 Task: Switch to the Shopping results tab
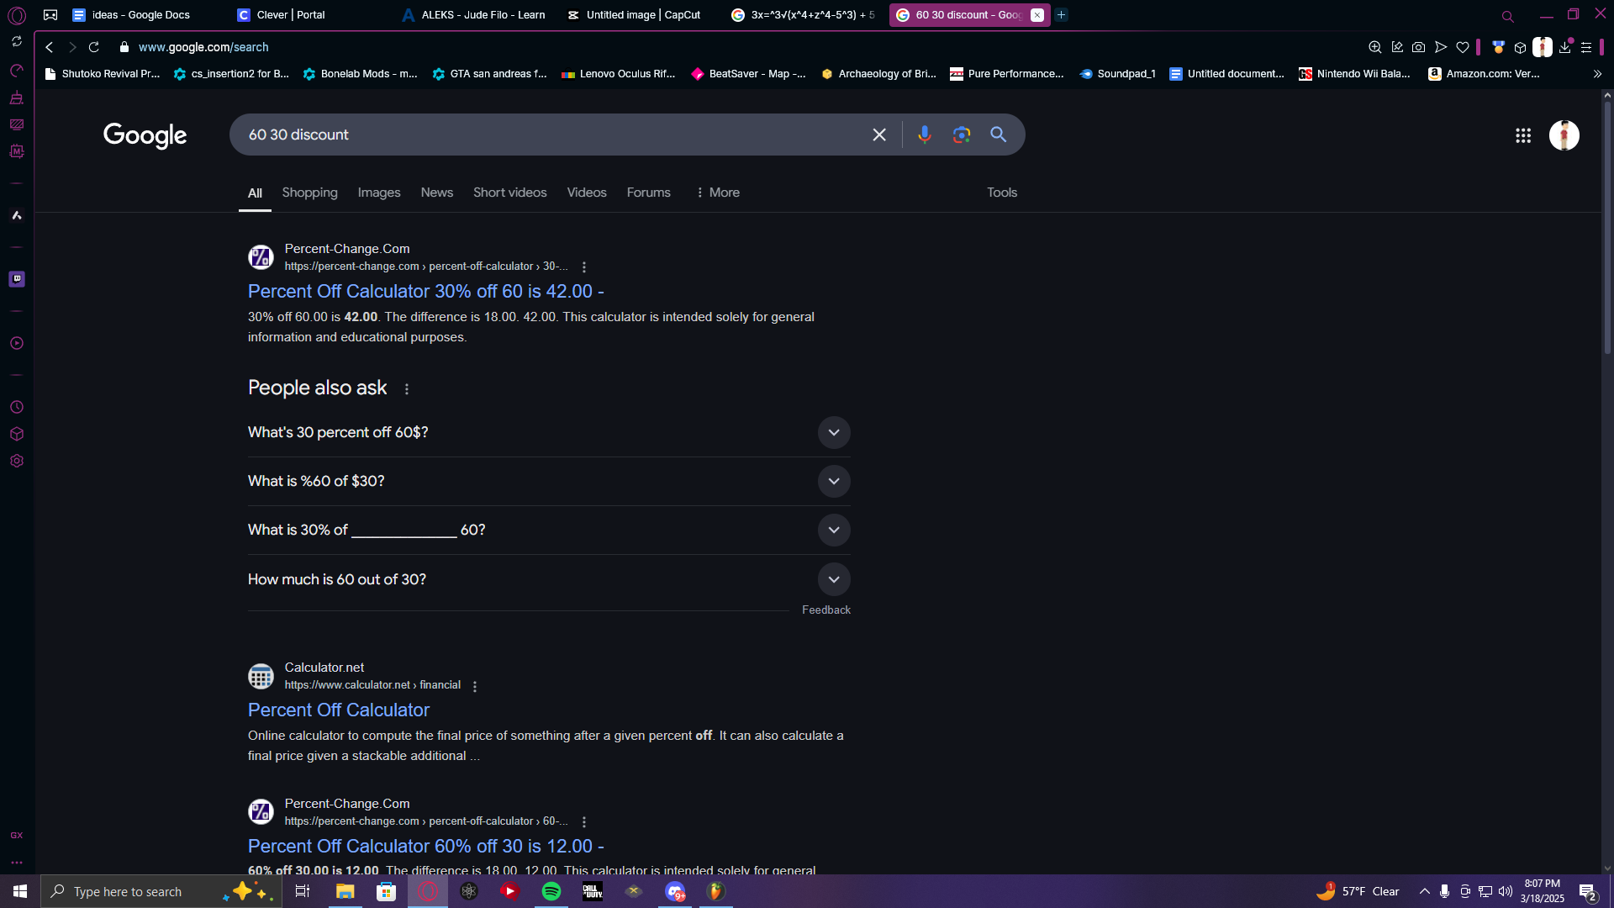(x=310, y=193)
